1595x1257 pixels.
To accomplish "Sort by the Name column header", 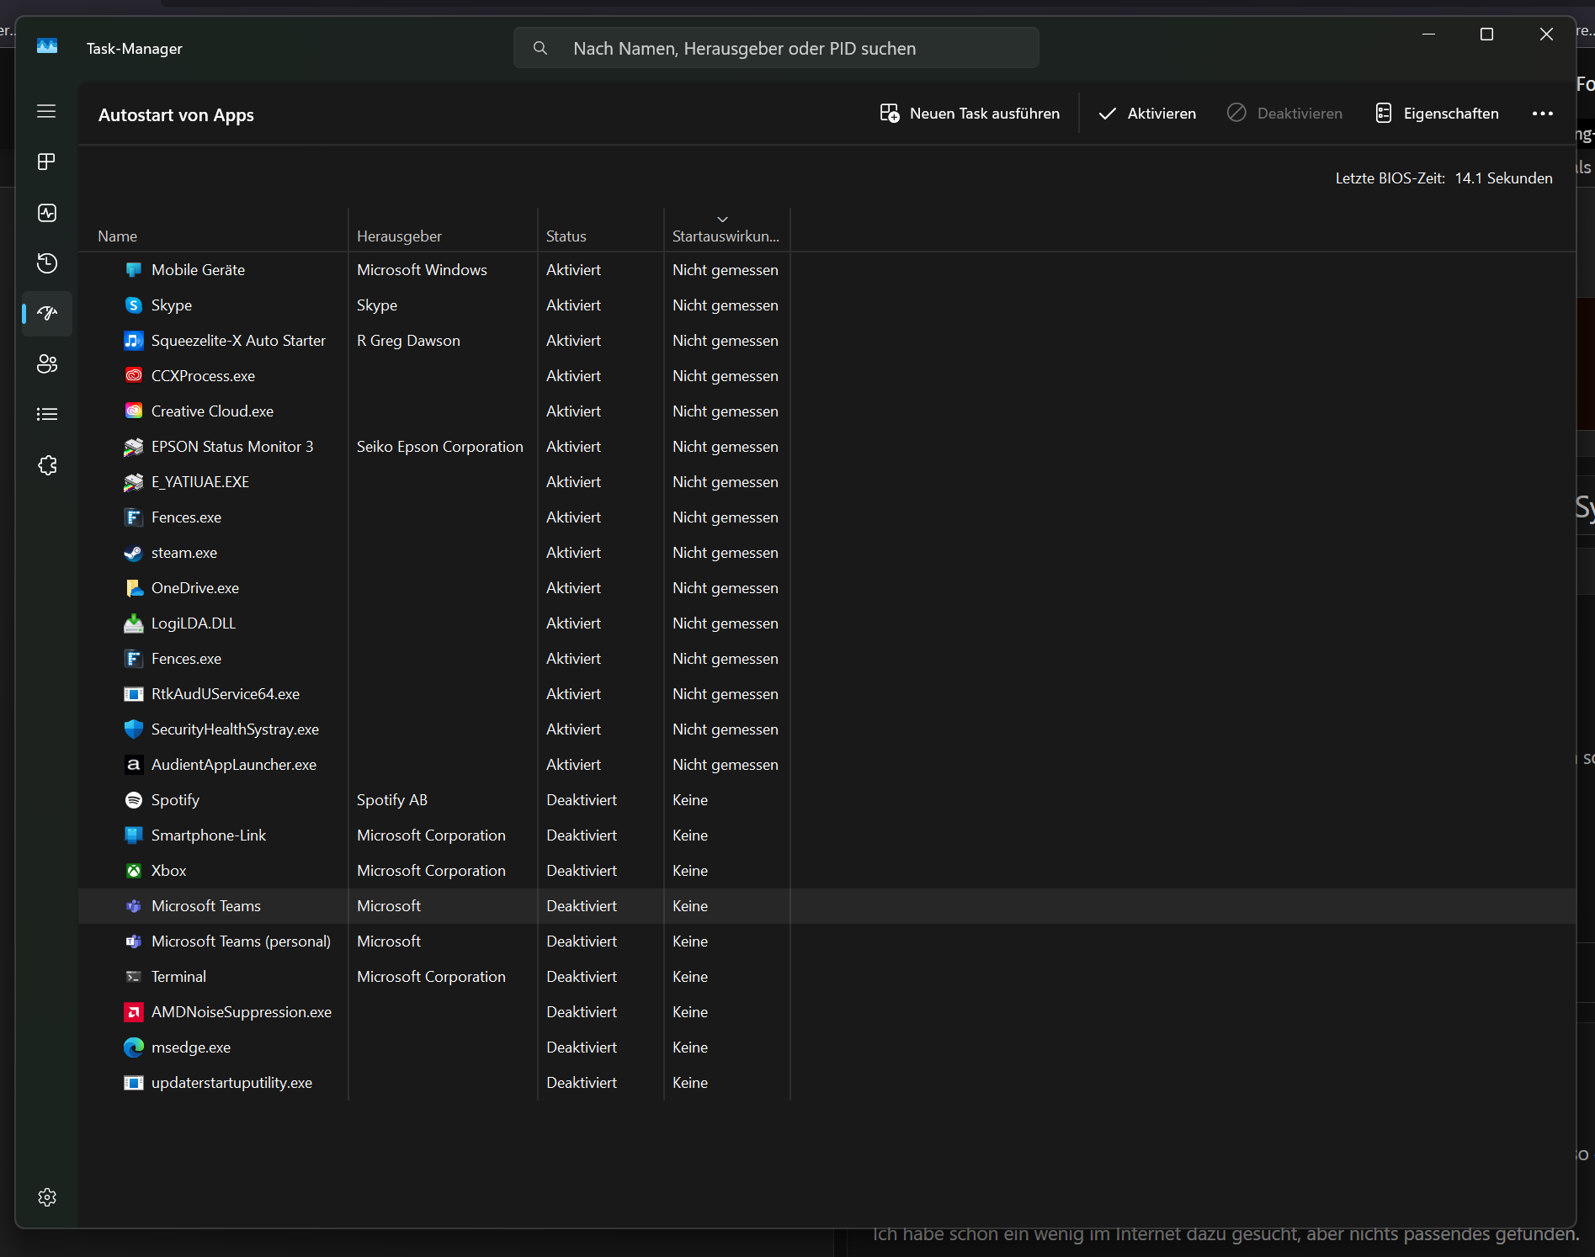I will (x=117, y=236).
